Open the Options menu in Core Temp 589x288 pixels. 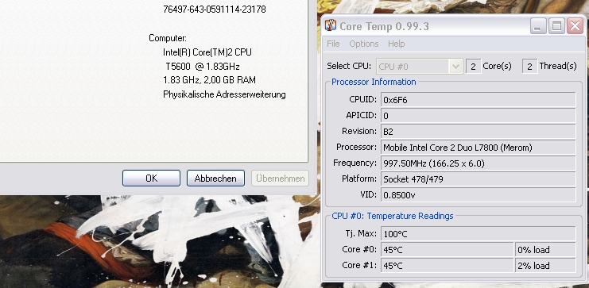(364, 44)
